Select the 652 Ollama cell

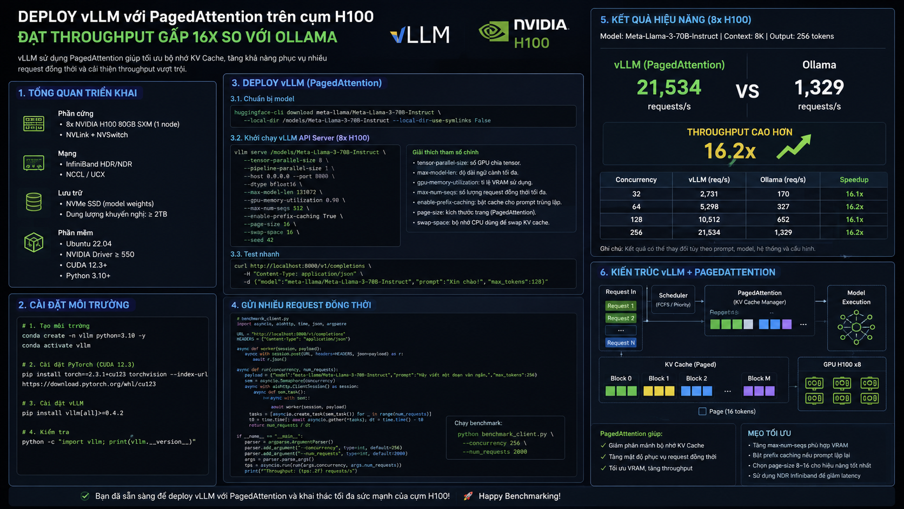pyautogui.click(x=783, y=220)
